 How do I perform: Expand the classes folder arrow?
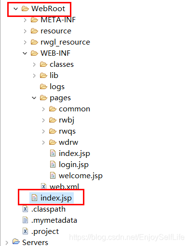click(x=34, y=64)
